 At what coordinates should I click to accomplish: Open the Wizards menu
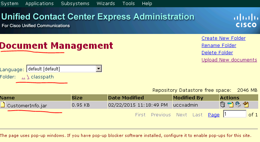106,4
